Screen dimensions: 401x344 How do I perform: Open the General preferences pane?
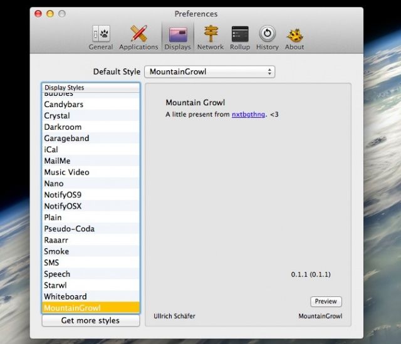pyautogui.click(x=100, y=37)
